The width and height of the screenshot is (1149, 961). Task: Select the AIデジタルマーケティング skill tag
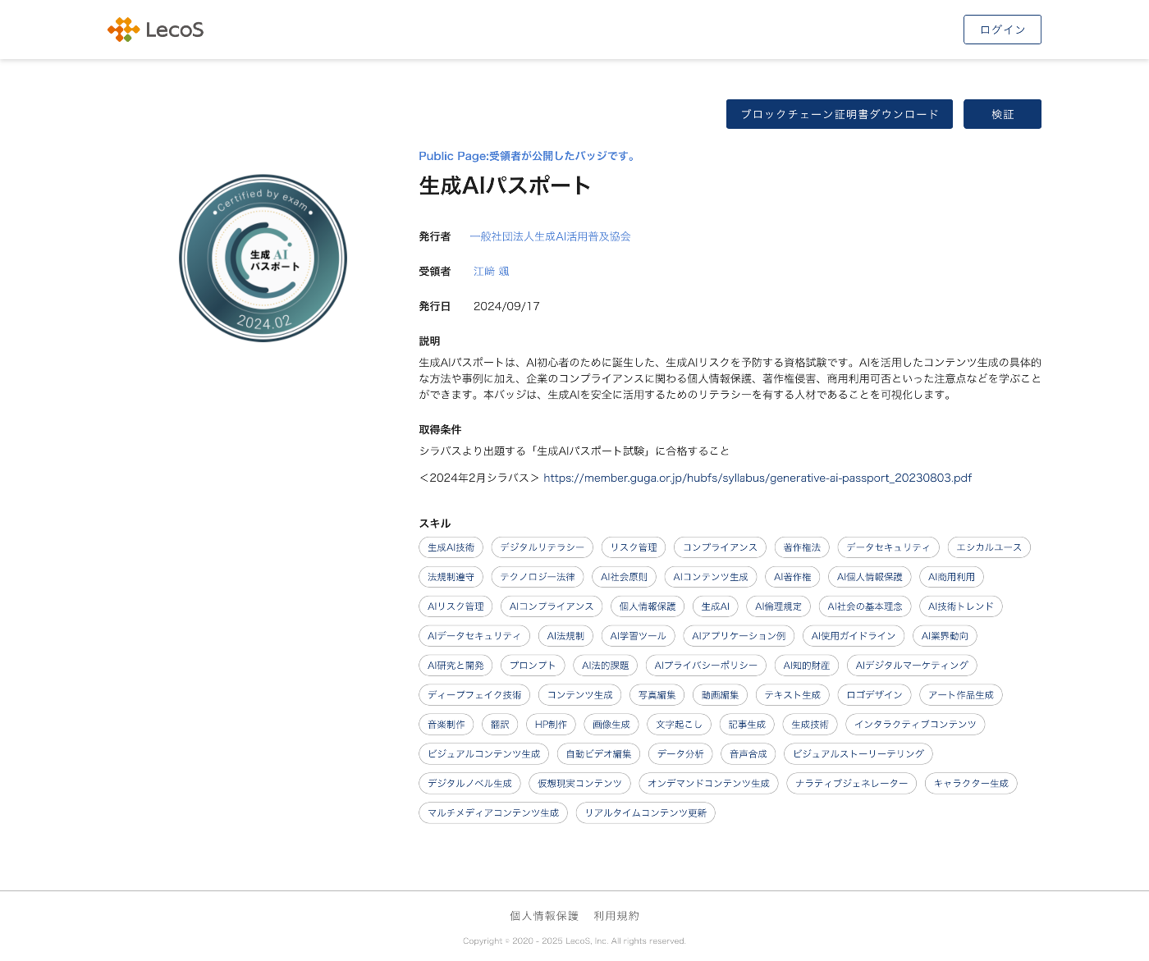pos(912,666)
